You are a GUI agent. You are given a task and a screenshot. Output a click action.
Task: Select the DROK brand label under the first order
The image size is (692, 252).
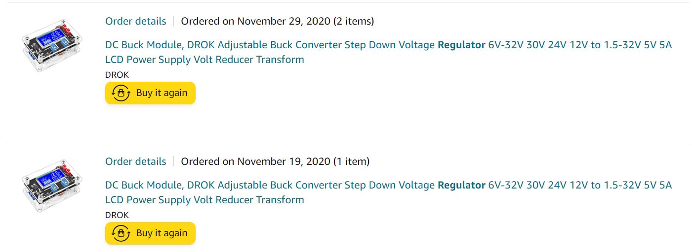pos(117,75)
